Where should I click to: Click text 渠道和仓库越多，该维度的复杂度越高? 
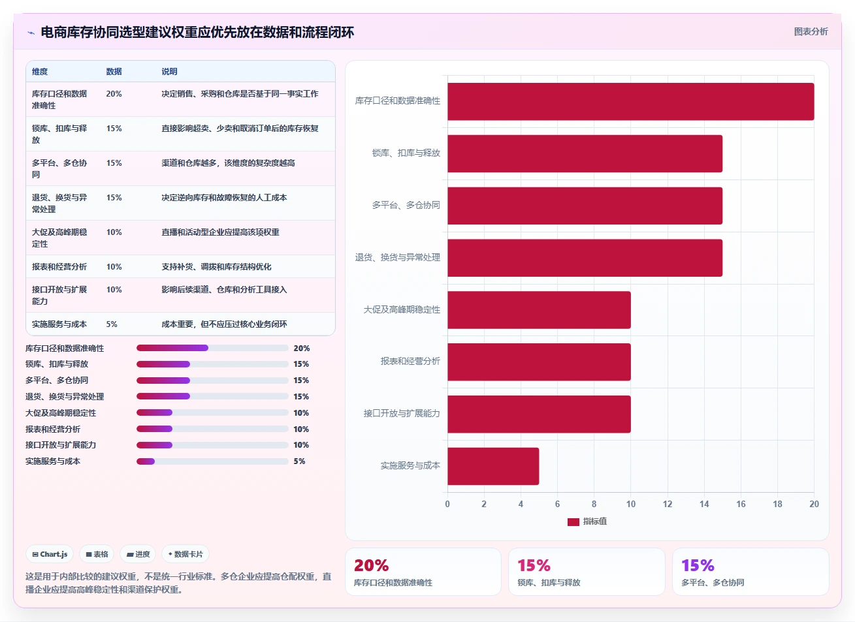point(229,163)
